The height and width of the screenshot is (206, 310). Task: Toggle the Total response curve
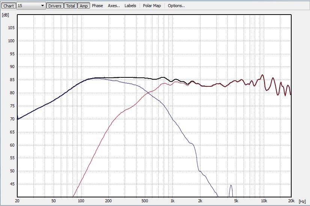point(70,6)
